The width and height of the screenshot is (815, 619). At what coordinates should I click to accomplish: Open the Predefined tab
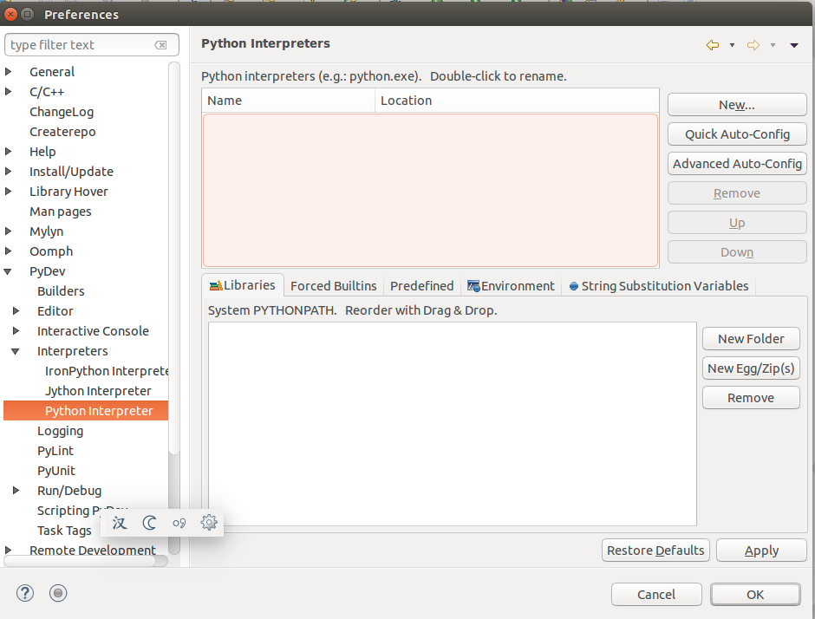pos(421,286)
